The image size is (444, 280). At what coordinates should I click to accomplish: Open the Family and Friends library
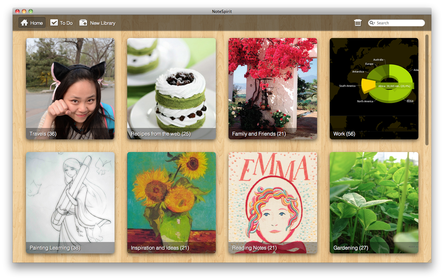[x=273, y=89]
